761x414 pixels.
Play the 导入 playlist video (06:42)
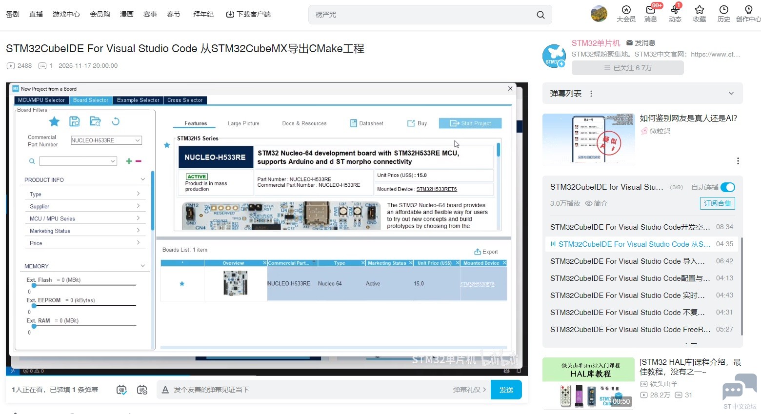641,261
